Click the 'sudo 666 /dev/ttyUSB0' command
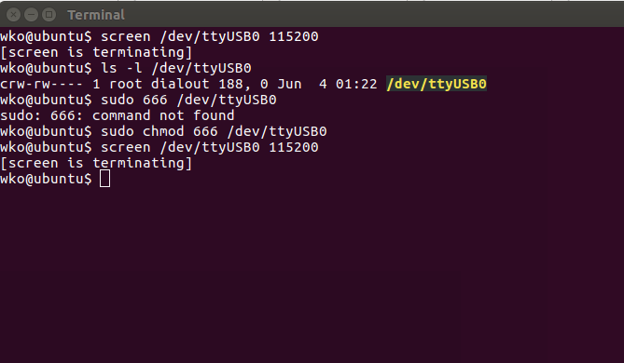This screenshot has height=363, width=624. pyautogui.click(x=188, y=100)
